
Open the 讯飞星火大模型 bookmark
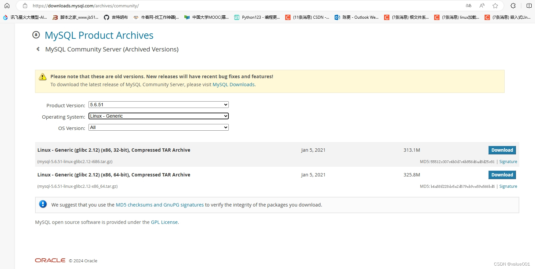pos(25,17)
